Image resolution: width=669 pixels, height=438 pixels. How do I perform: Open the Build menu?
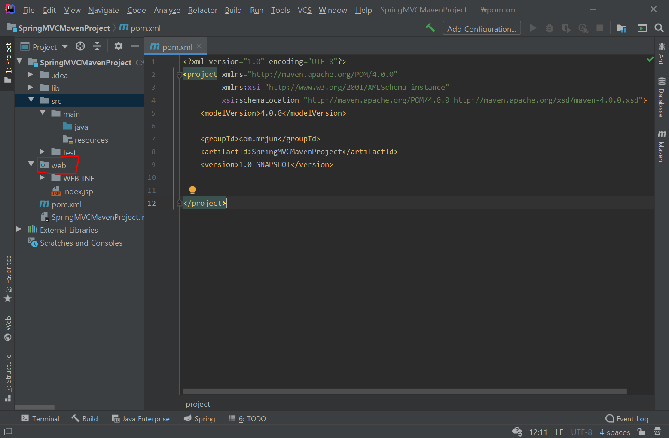tap(233, 10)
